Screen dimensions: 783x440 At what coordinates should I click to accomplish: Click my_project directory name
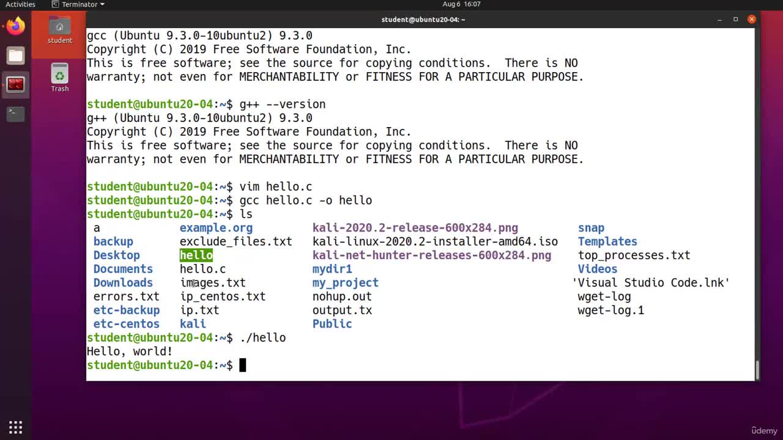[x=346, y=283]
